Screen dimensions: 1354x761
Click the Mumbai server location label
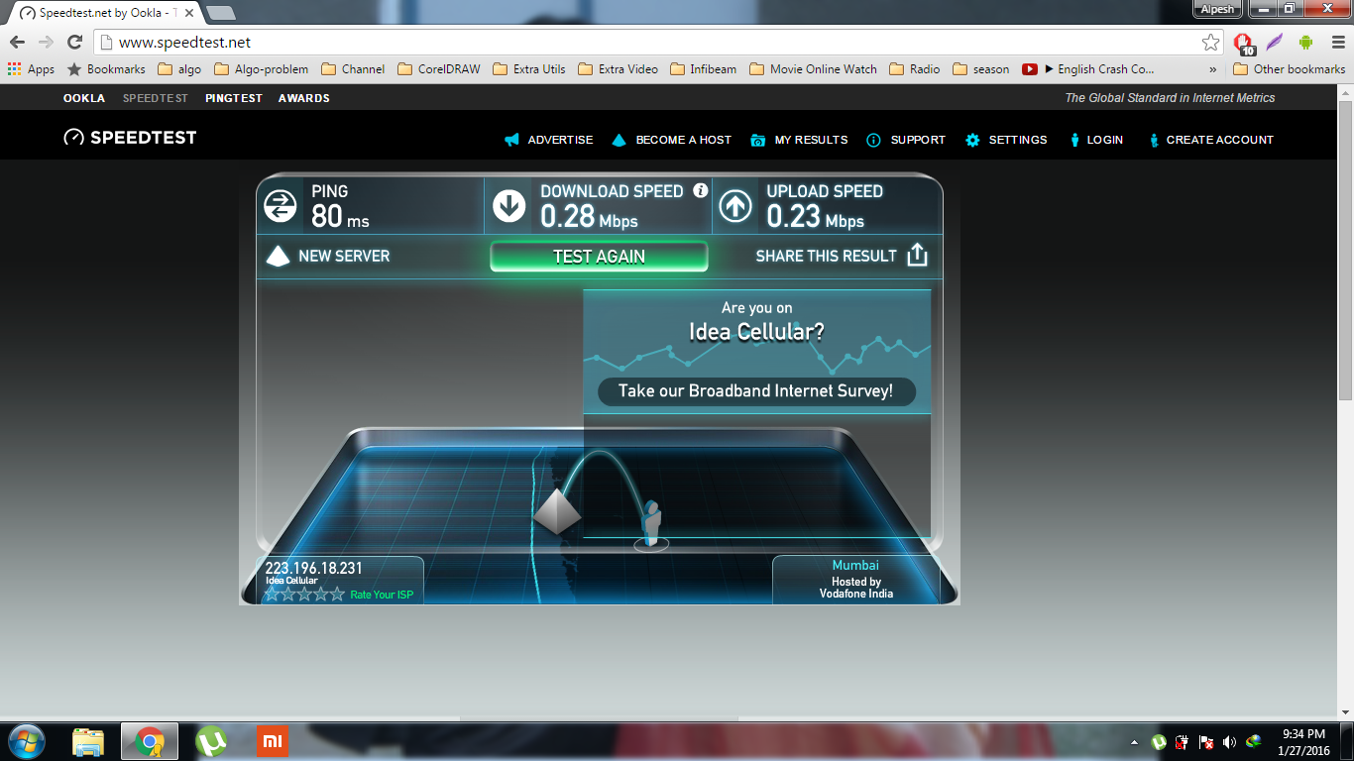[x=855, y=566]
